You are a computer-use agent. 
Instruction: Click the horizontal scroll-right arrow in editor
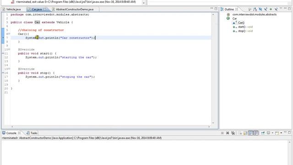pos(209,126)
